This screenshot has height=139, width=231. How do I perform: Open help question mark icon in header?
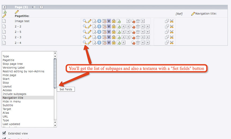(x=41, y=7)
